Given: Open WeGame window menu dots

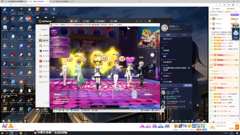Looking at the screenshot, I should pos(159,21).
